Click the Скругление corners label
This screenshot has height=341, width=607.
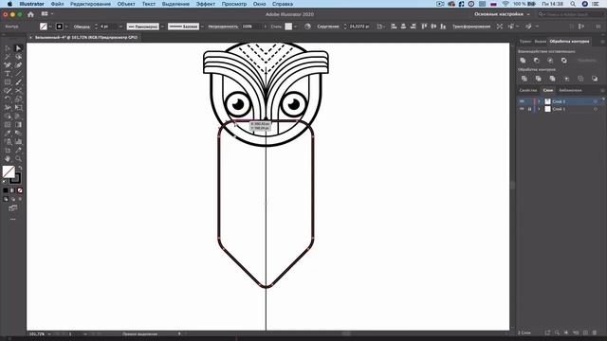coord(328,27)
